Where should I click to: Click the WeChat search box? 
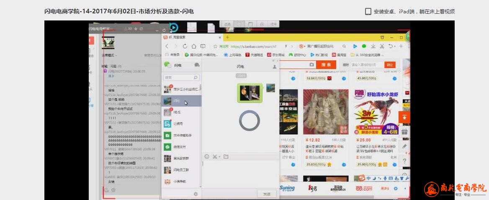181,77
